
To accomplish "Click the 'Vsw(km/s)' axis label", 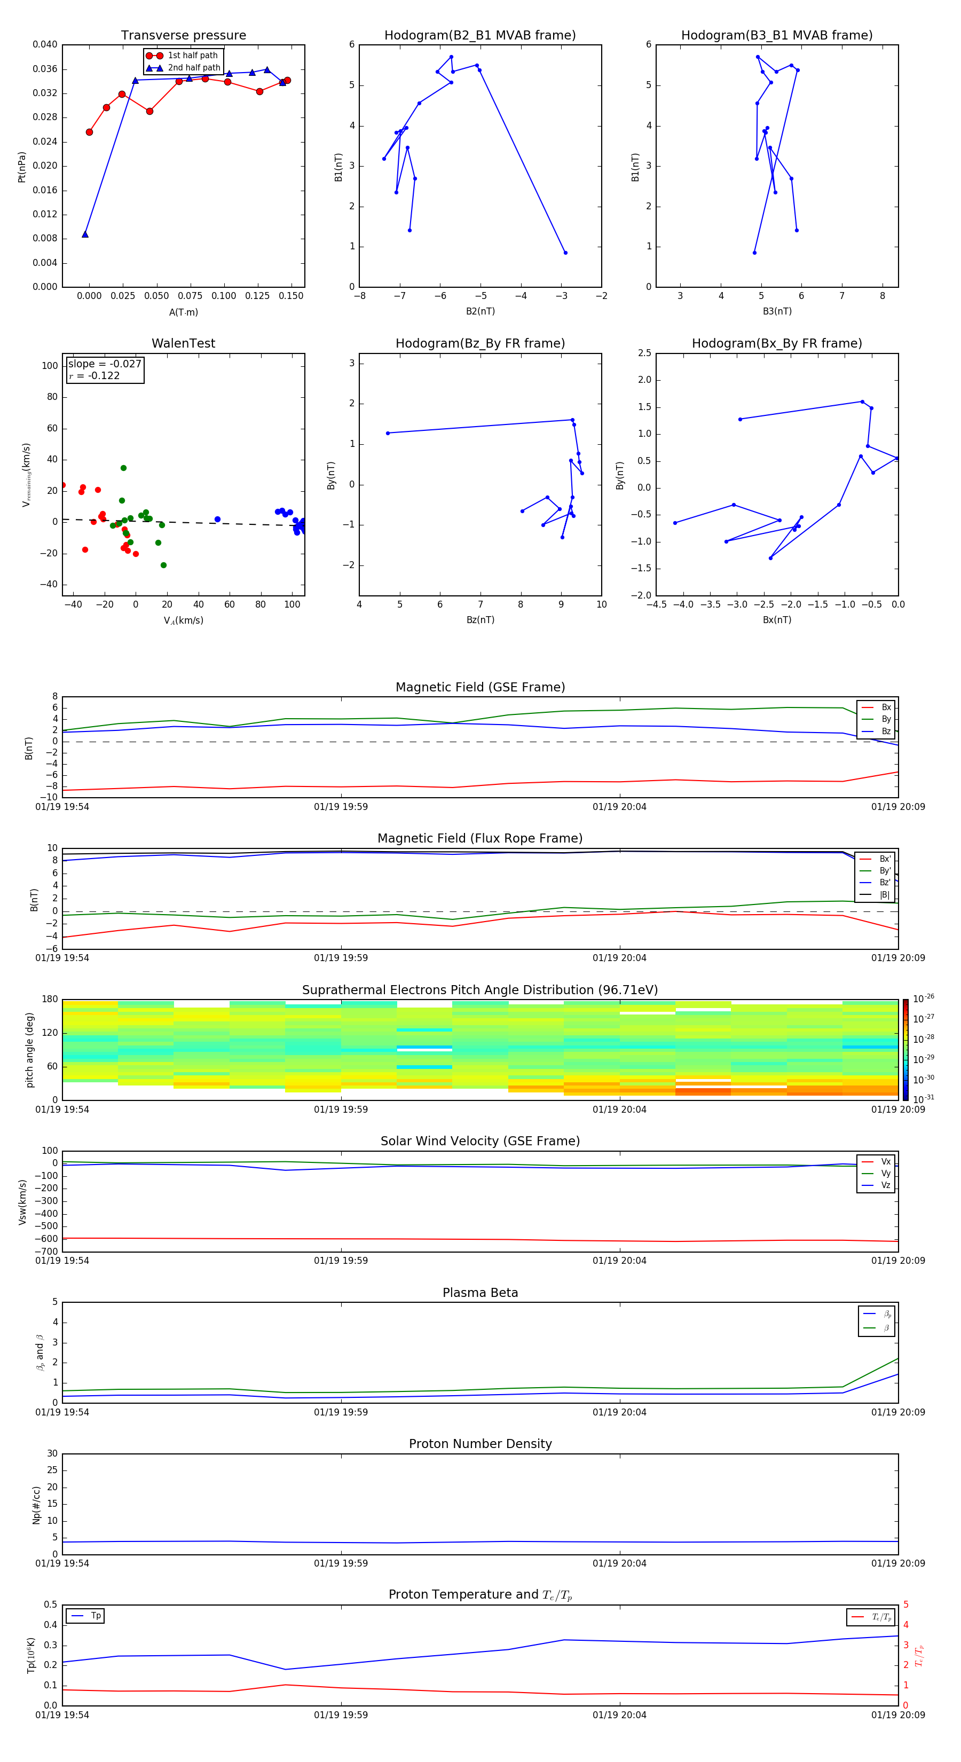I will (x=22, y=1202).
